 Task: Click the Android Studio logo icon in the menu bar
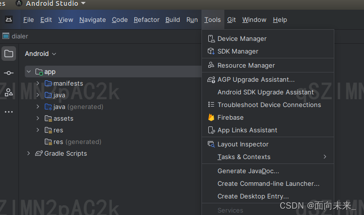(x=9, y=20)
